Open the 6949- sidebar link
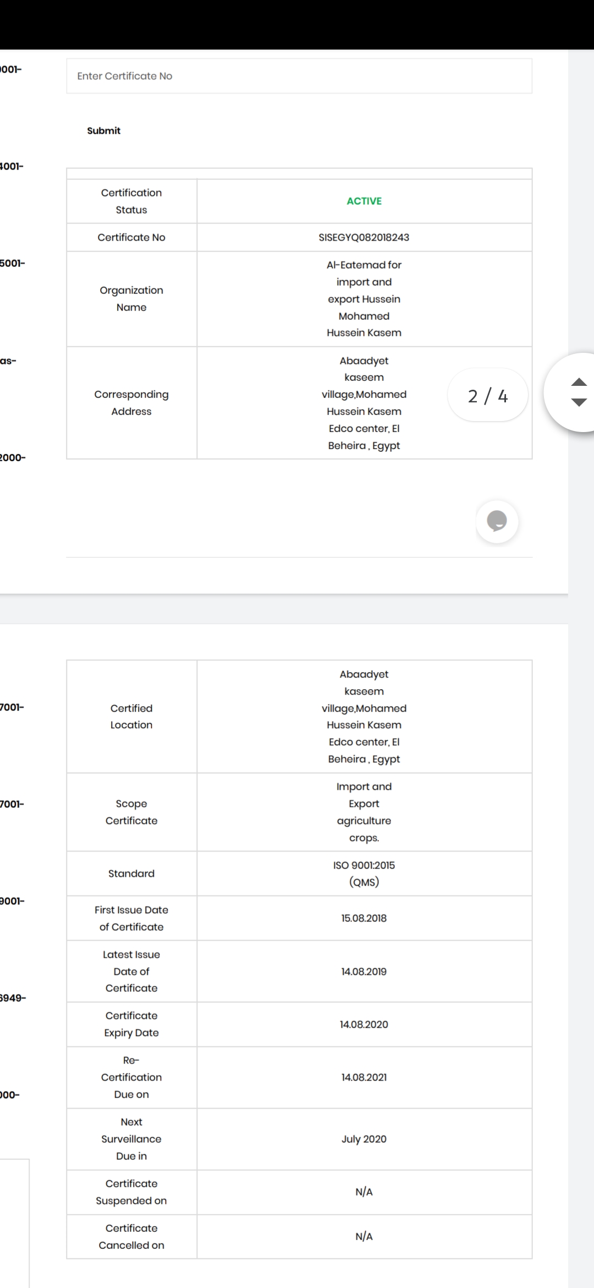594x1288 pixels. click(13, 997)
